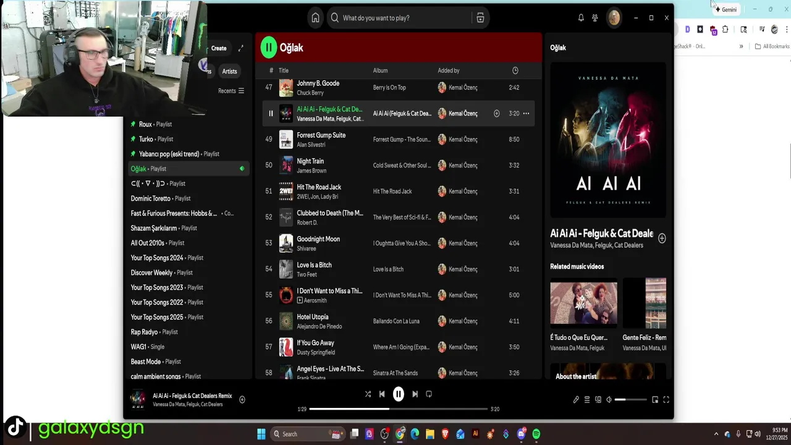Go to Spotify Home

coord(315,18)
